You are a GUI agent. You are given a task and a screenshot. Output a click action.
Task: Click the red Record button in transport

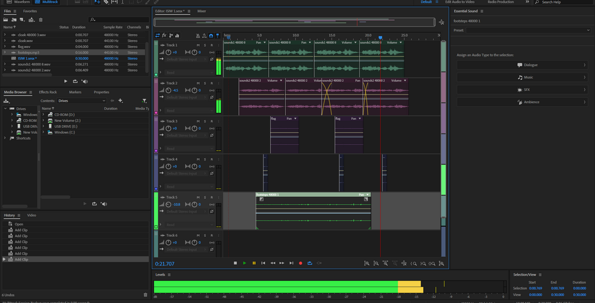(301, 263)
